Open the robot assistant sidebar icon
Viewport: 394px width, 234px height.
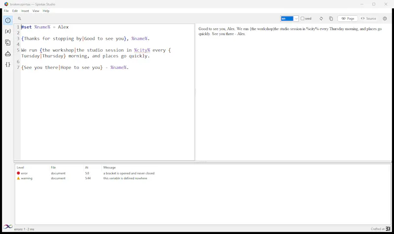[x=8, y=54]
